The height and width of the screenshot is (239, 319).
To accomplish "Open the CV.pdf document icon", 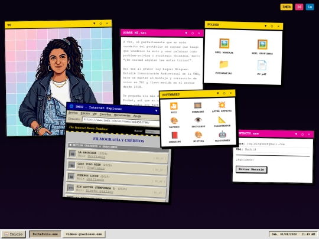I will point(262,66).
